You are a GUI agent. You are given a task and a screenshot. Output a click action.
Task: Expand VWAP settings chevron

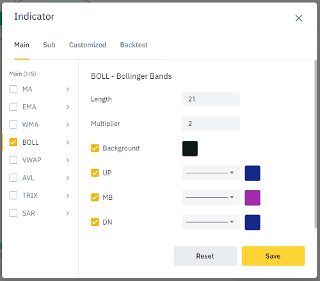[68, 160]
